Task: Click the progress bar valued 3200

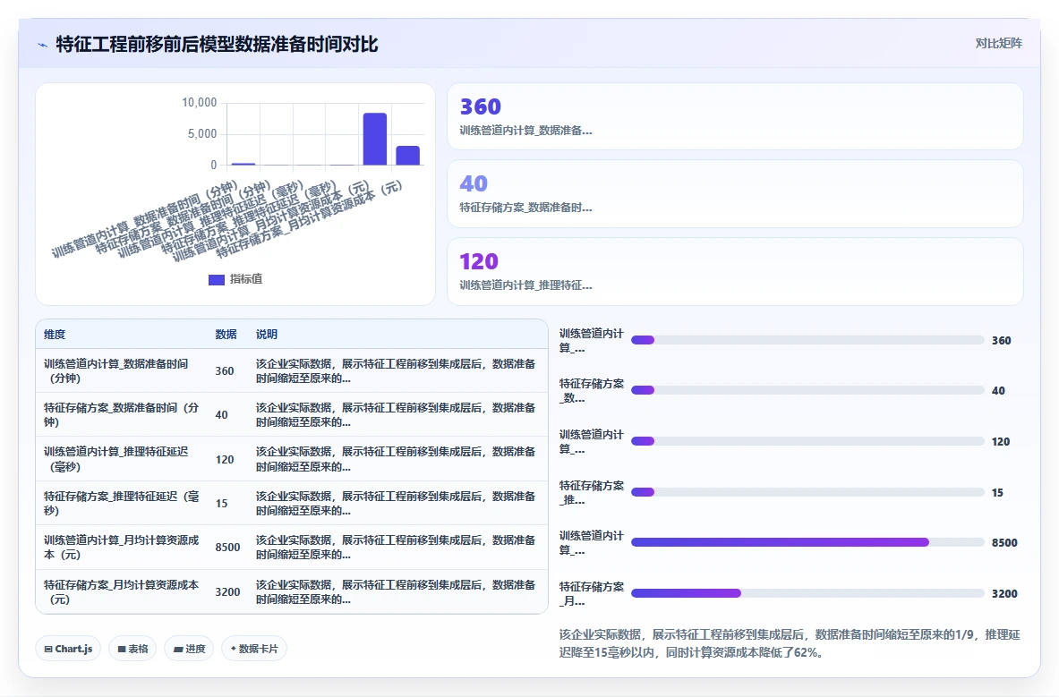Action: click(807, 593)
